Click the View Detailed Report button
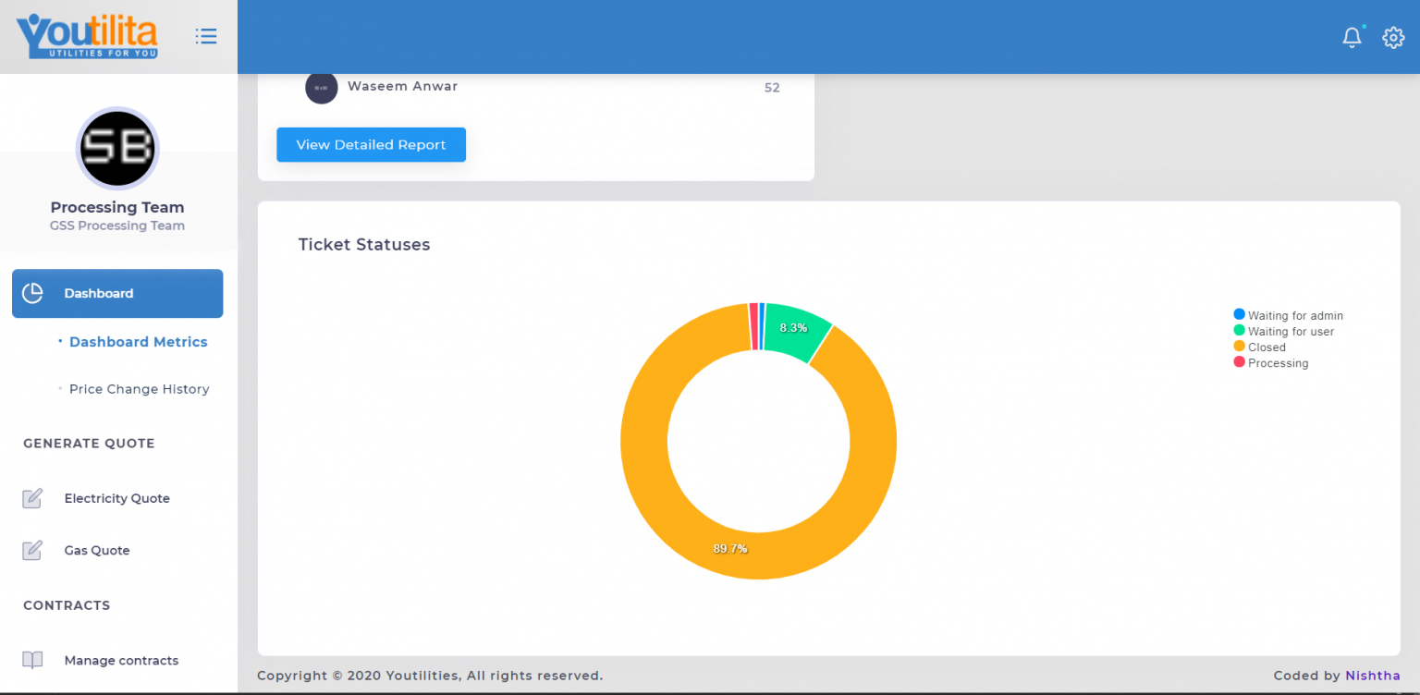The image size is (1420, 695). click(371, 145)
